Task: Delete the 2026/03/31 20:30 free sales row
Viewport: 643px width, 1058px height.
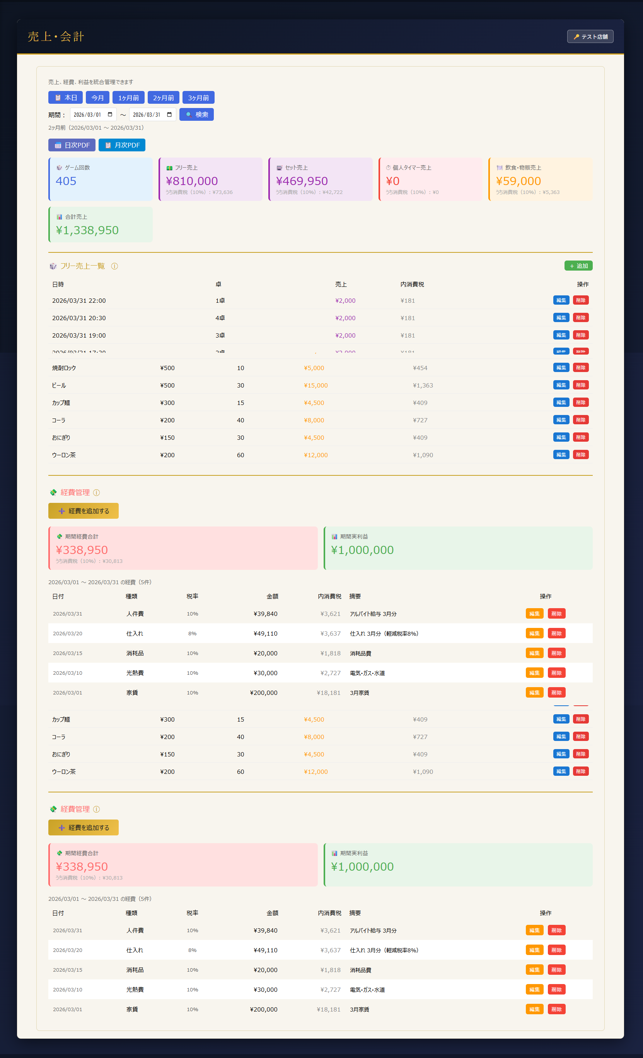Action: point(580,318)
